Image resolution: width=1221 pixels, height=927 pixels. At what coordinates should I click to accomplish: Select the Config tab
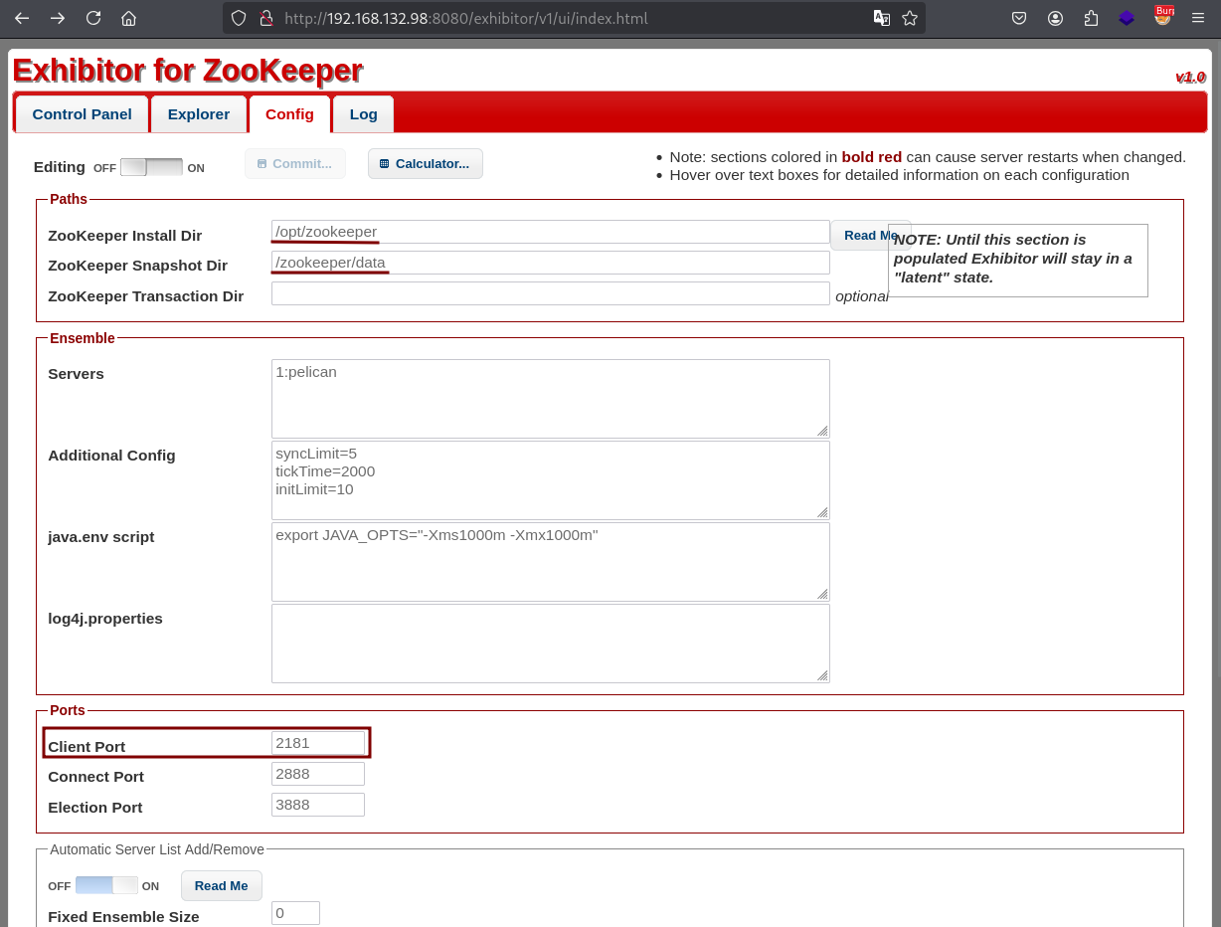click(289, 114)
